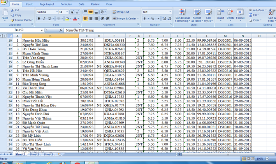Switch to the Insert ribbon tab

pos(29,4)
